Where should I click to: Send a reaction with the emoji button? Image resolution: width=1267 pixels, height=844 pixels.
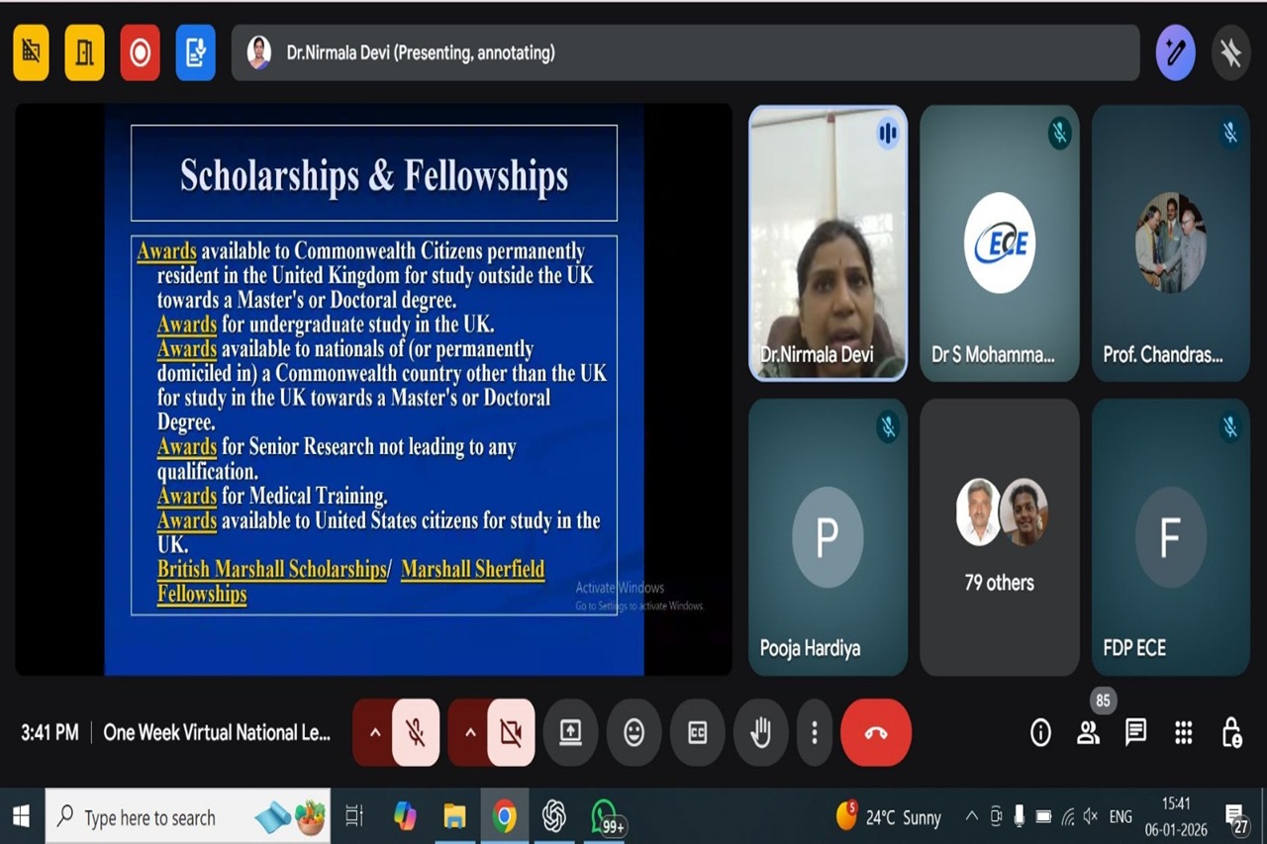point(633,732)
